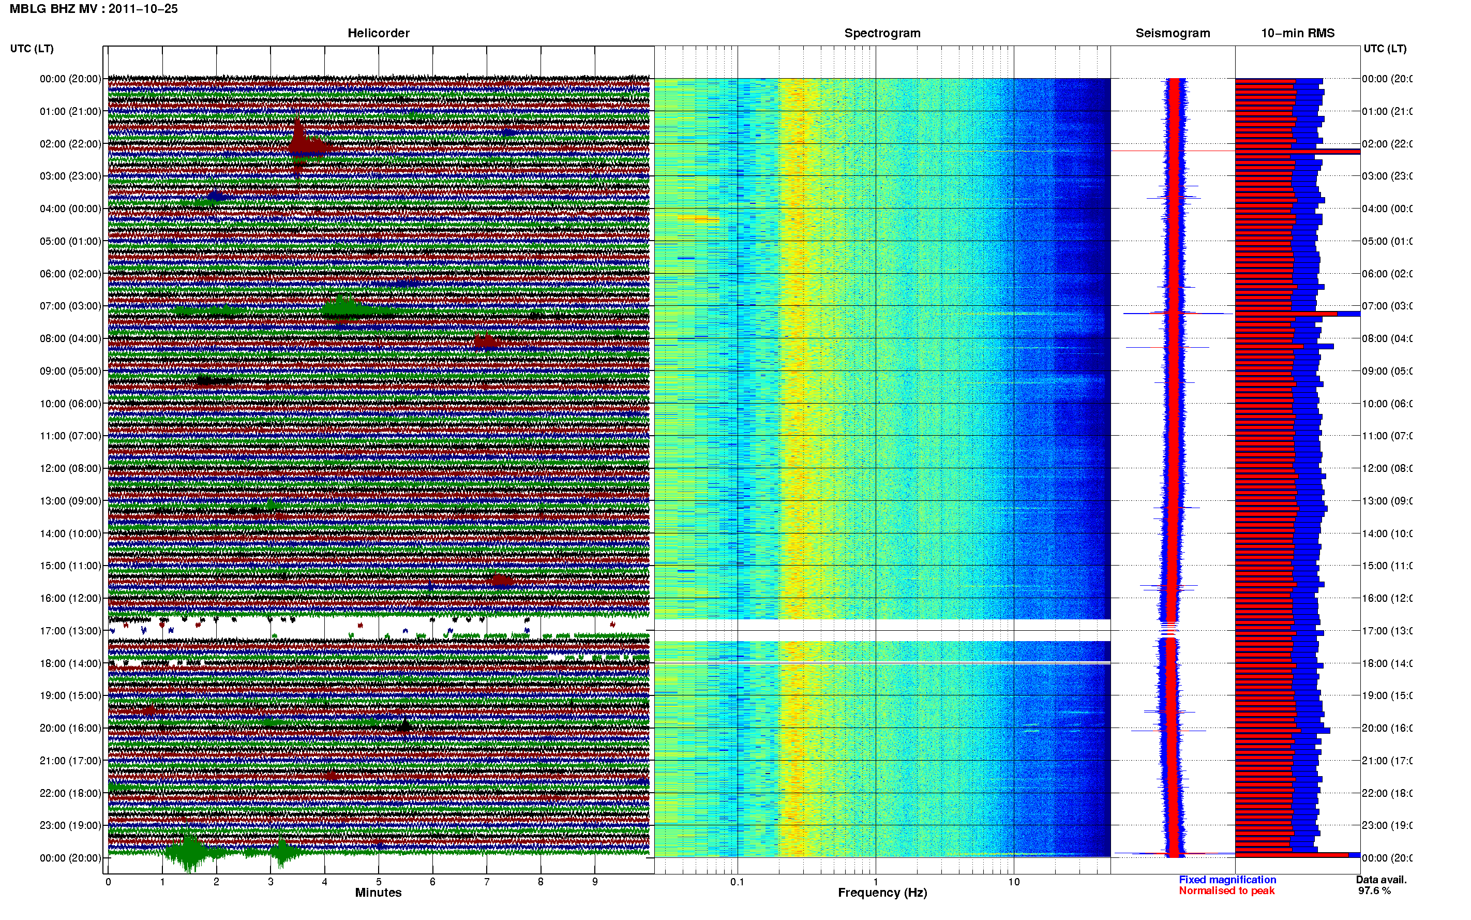Click the Helicorder time label '09:00 (05:00)'
Image resolution: width=1471 pixels, height=920 pixels.
pyautogui.click(x=70, y=371)
